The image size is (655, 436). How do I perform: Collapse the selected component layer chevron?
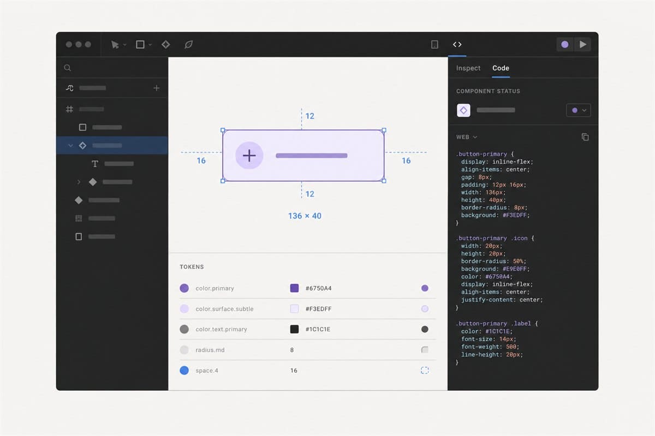click(70, 146)
